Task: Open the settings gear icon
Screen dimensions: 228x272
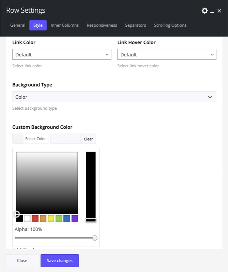Action: (x=204, y=11)
